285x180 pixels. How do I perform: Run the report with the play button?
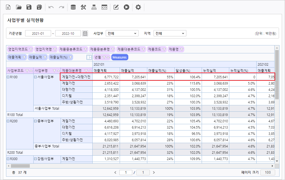[x=126, y=7]
